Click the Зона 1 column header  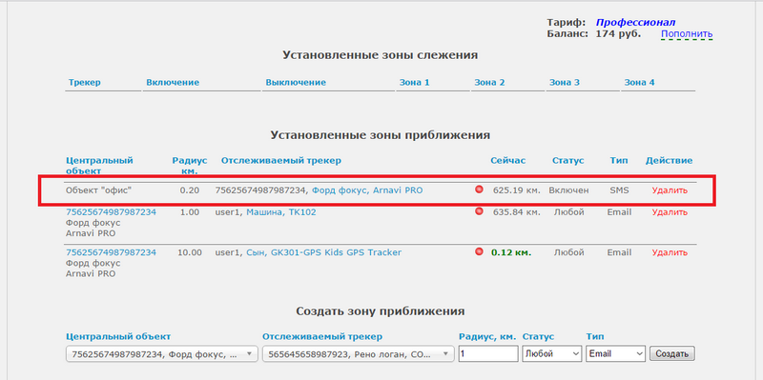coord(415,82)
